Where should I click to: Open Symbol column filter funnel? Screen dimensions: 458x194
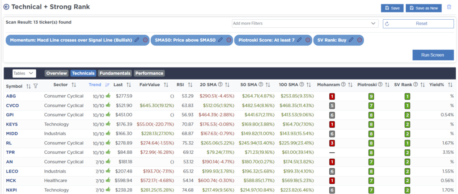(36, 86)
